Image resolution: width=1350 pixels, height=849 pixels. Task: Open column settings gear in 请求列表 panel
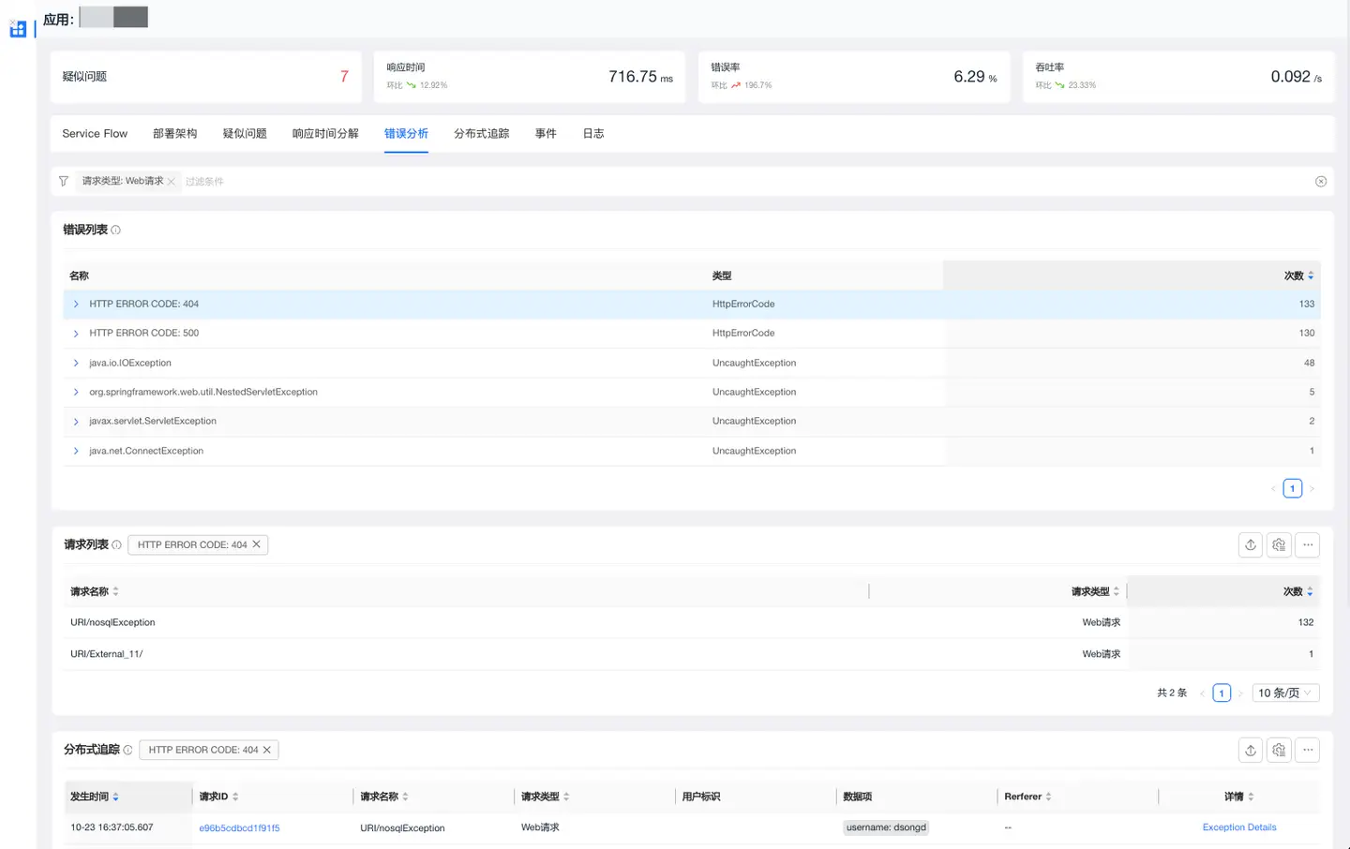click(x=1279, y=545)
